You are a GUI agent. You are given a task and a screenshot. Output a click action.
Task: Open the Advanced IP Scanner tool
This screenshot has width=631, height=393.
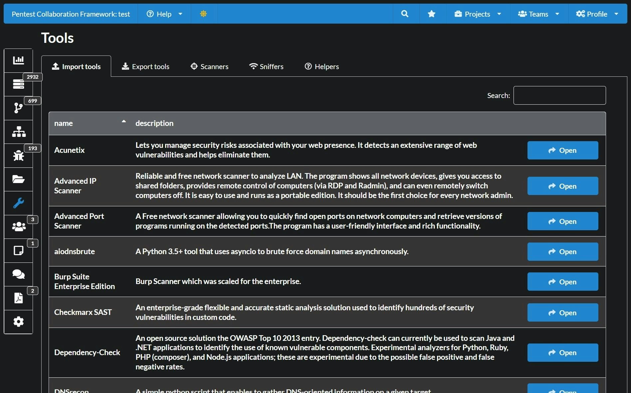pos(563,186)
